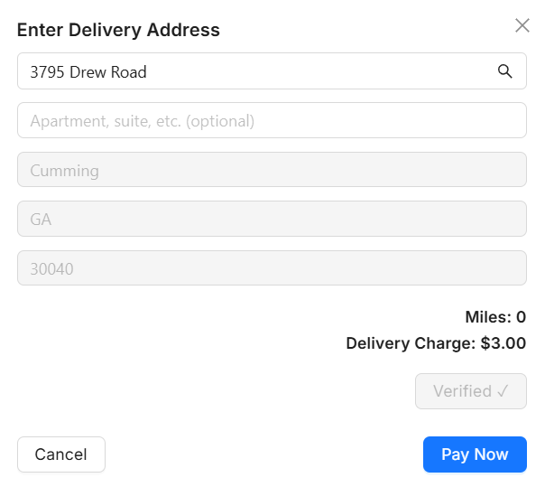Image resolution: width=545 pixels, height=487 pixels.
Task: Click the Miles label text
Action: (x=486, y=317)
